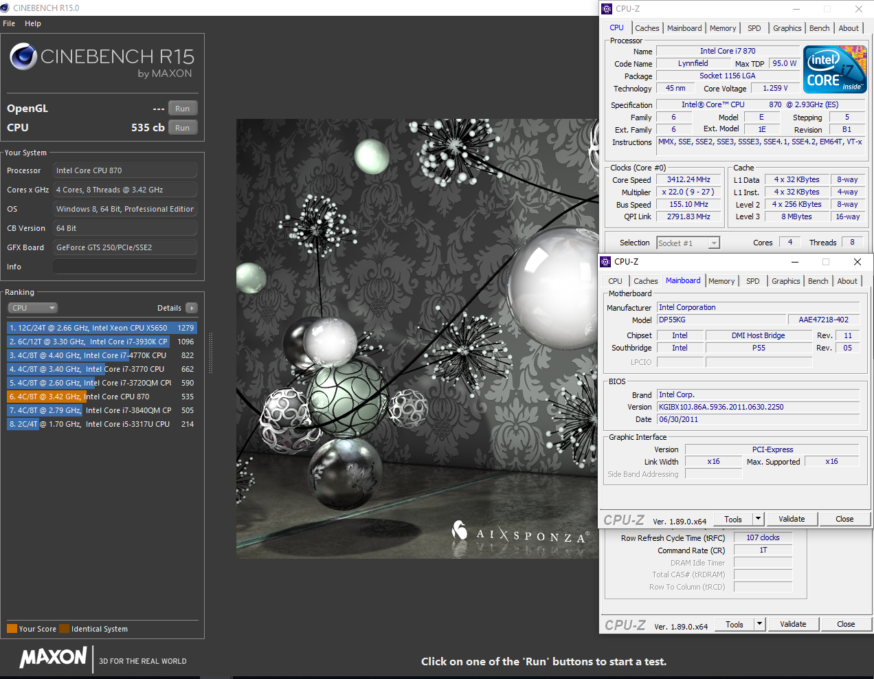This screenshot has width=874, height=679.
Task: Switch to Mainboard tab in top CPU-Z window
Action: click(x=684, y=28)
